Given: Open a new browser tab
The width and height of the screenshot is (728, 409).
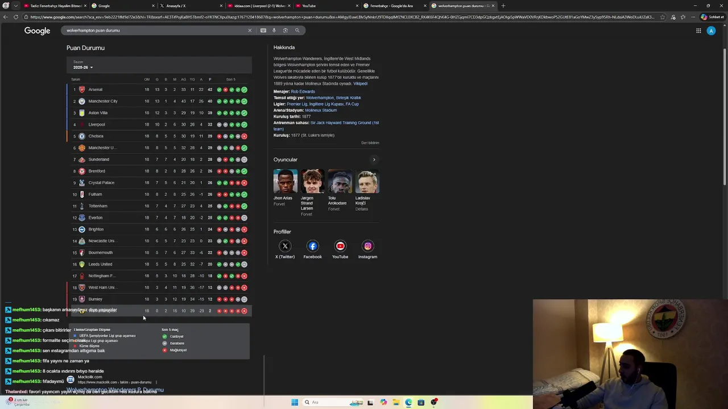Looking at the screenshot, I should tap(503, 6).
